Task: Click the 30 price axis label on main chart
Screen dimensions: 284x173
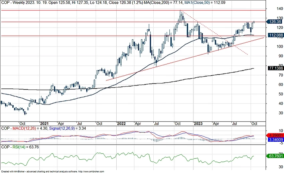Action: point(281,113)
